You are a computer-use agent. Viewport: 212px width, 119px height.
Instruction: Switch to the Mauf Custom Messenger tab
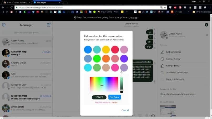[16, 2]
